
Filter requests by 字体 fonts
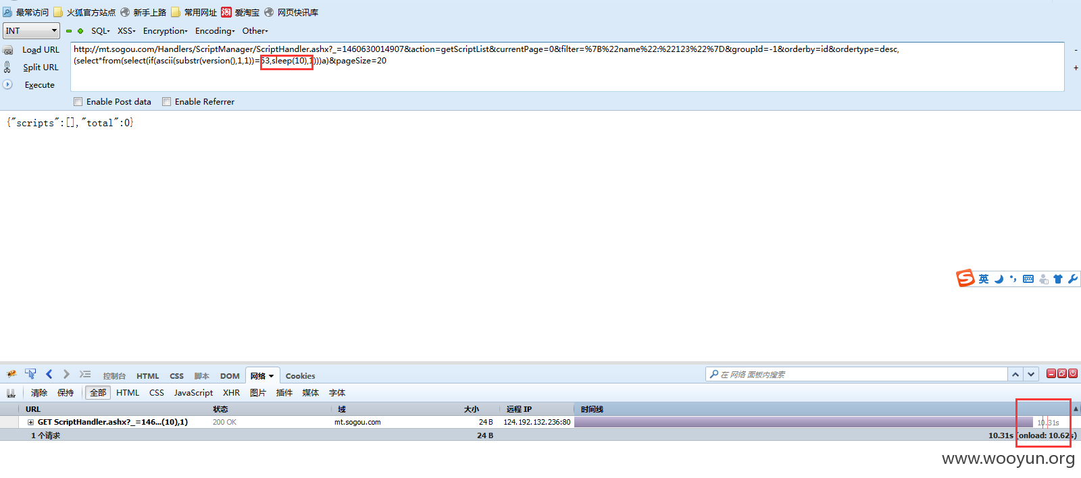pos(337,393)
